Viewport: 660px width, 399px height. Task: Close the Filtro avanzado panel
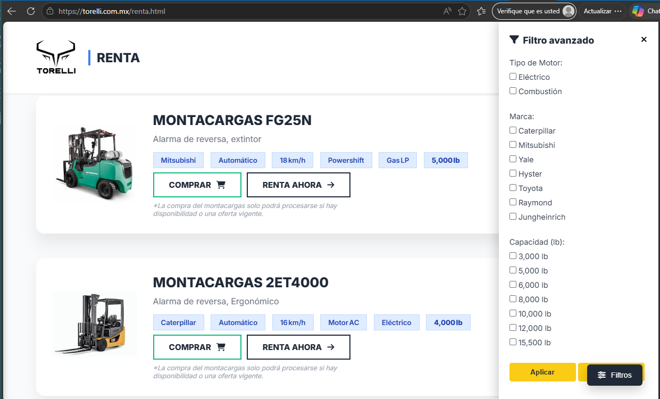(x=644, y=39)
